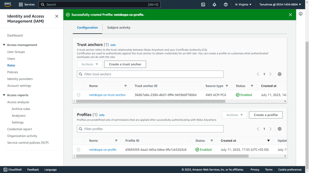
Task: Open the Services grid menu
Action: [x=27, y=4]
